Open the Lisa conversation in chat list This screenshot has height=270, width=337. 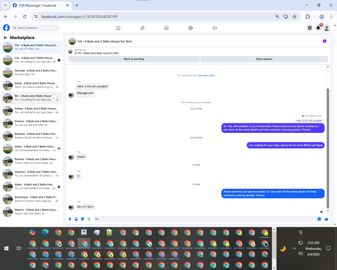click(x=32, y=60)
